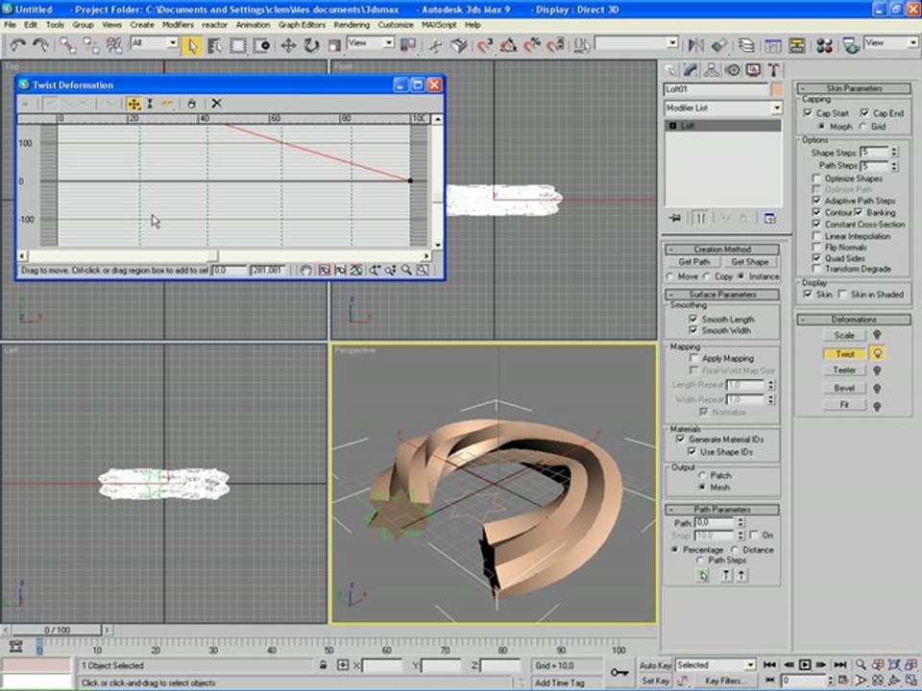Enable the Optimize Shapes checkbox
The height and width of the screenshot is (691, 922).
816,179
